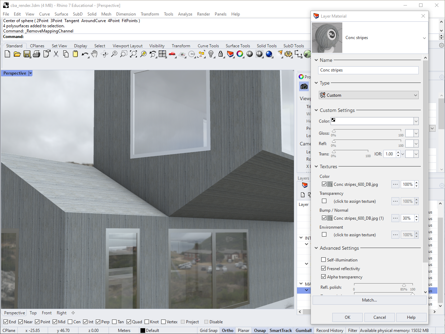Collapse the Textures section
Viewport: 445px width, 334px height.
pyautogui.click(x=316, y=166)
